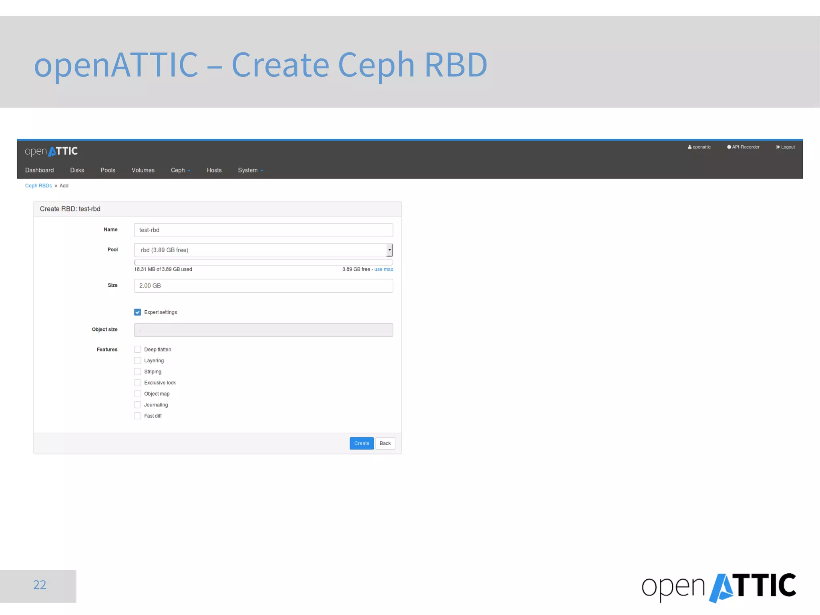Viewport: 820px width, 615px height.
Task: Expand the Ceph dropdown menu
Action: tap(181, 170)
